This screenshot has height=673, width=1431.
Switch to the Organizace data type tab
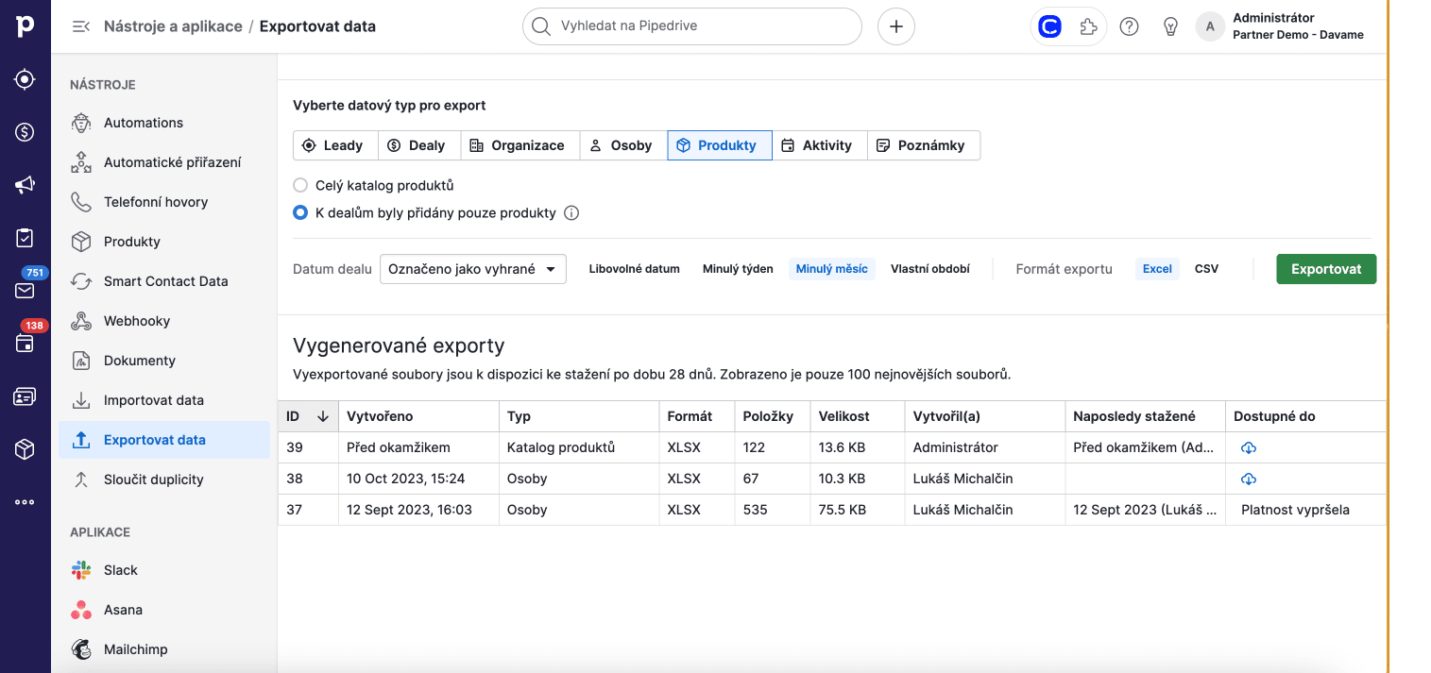518,145
